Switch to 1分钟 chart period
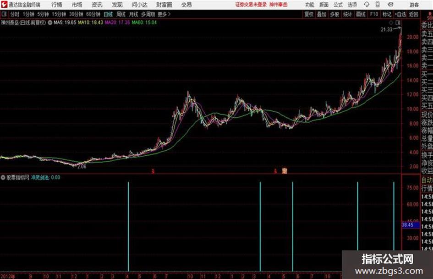 [x=28, y=14]
